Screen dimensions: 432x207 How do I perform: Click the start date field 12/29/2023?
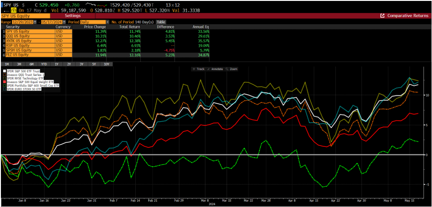click(23, 22)
